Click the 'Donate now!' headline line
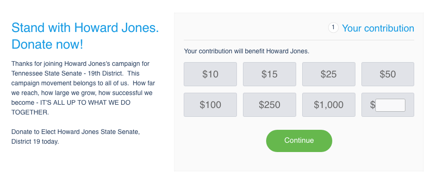This screenshot has height=178, width=429. click(x=47, y=44)
